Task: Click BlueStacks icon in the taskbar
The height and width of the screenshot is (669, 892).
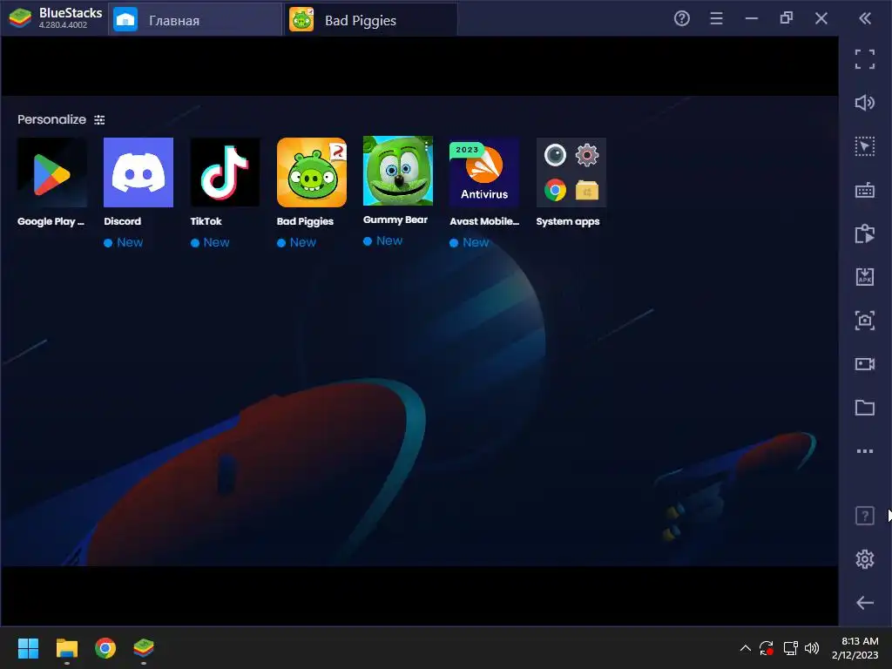Action: [144, 648]
